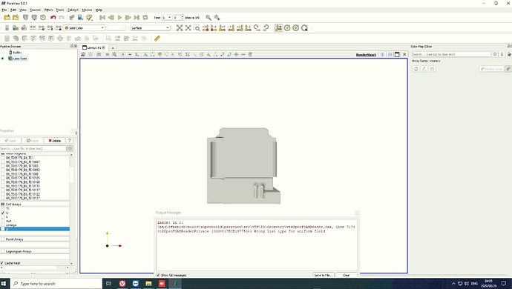Jump to last frame

tap(137, 17)
